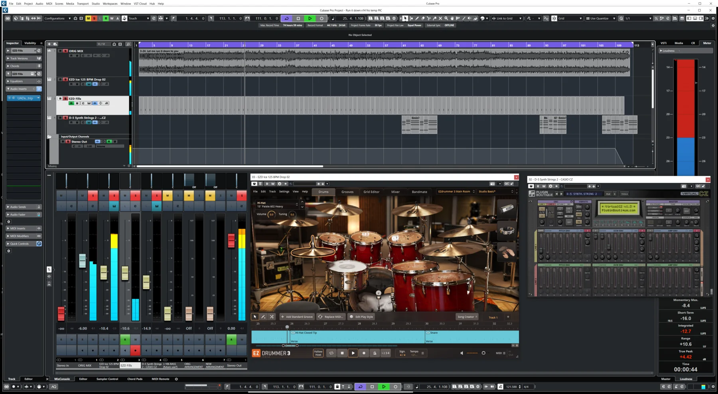Open the Link to Grid dropdown

point(507,18)
